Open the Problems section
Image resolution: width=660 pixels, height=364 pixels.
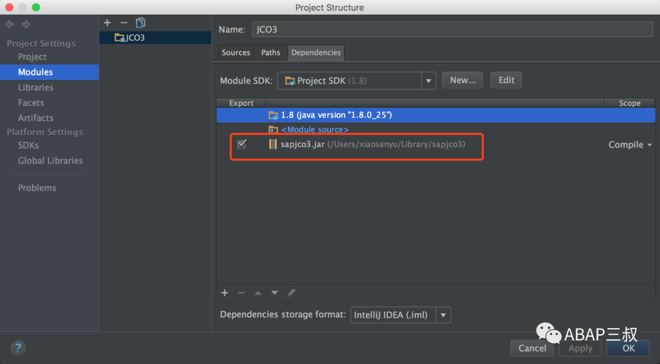37,188
